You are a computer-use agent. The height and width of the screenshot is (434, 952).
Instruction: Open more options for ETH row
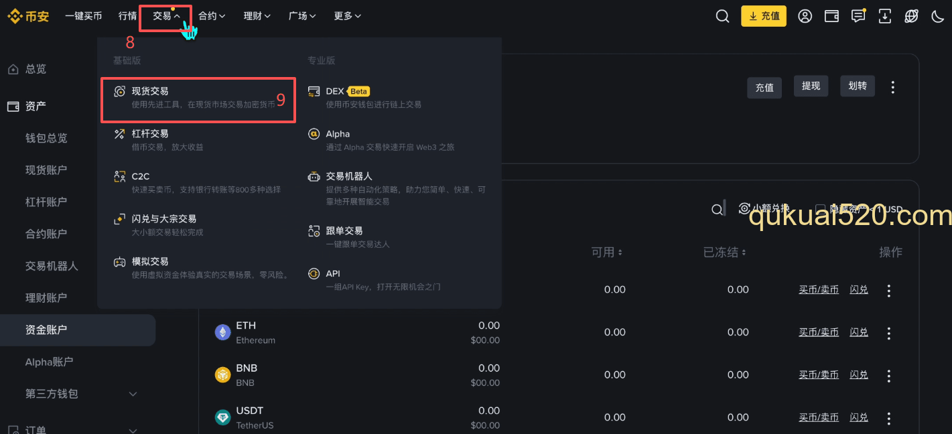click(x=889, y=333)
